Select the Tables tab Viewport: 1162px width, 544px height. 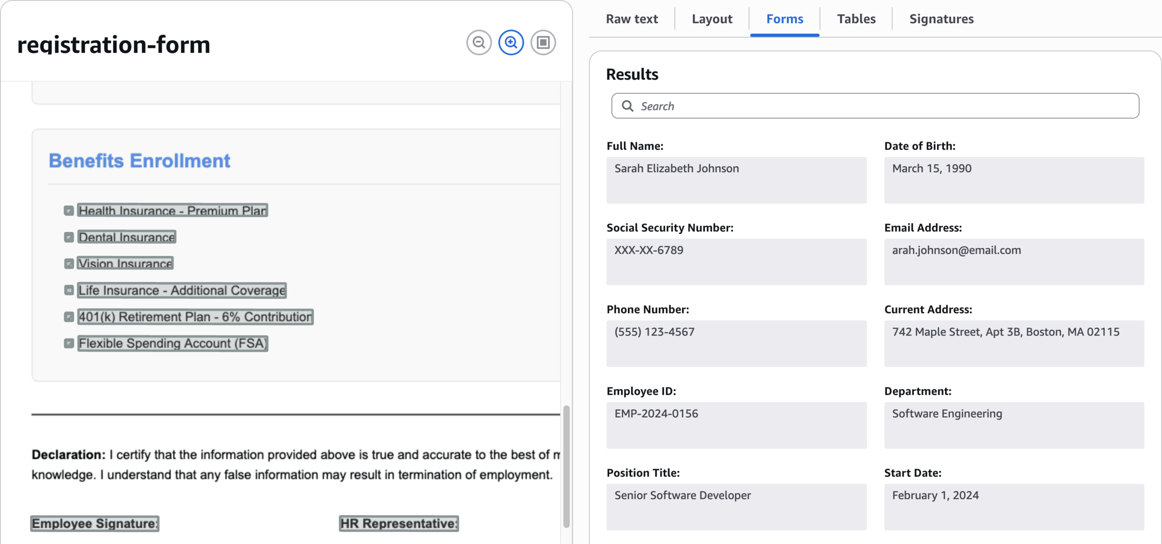click(856, 19)
